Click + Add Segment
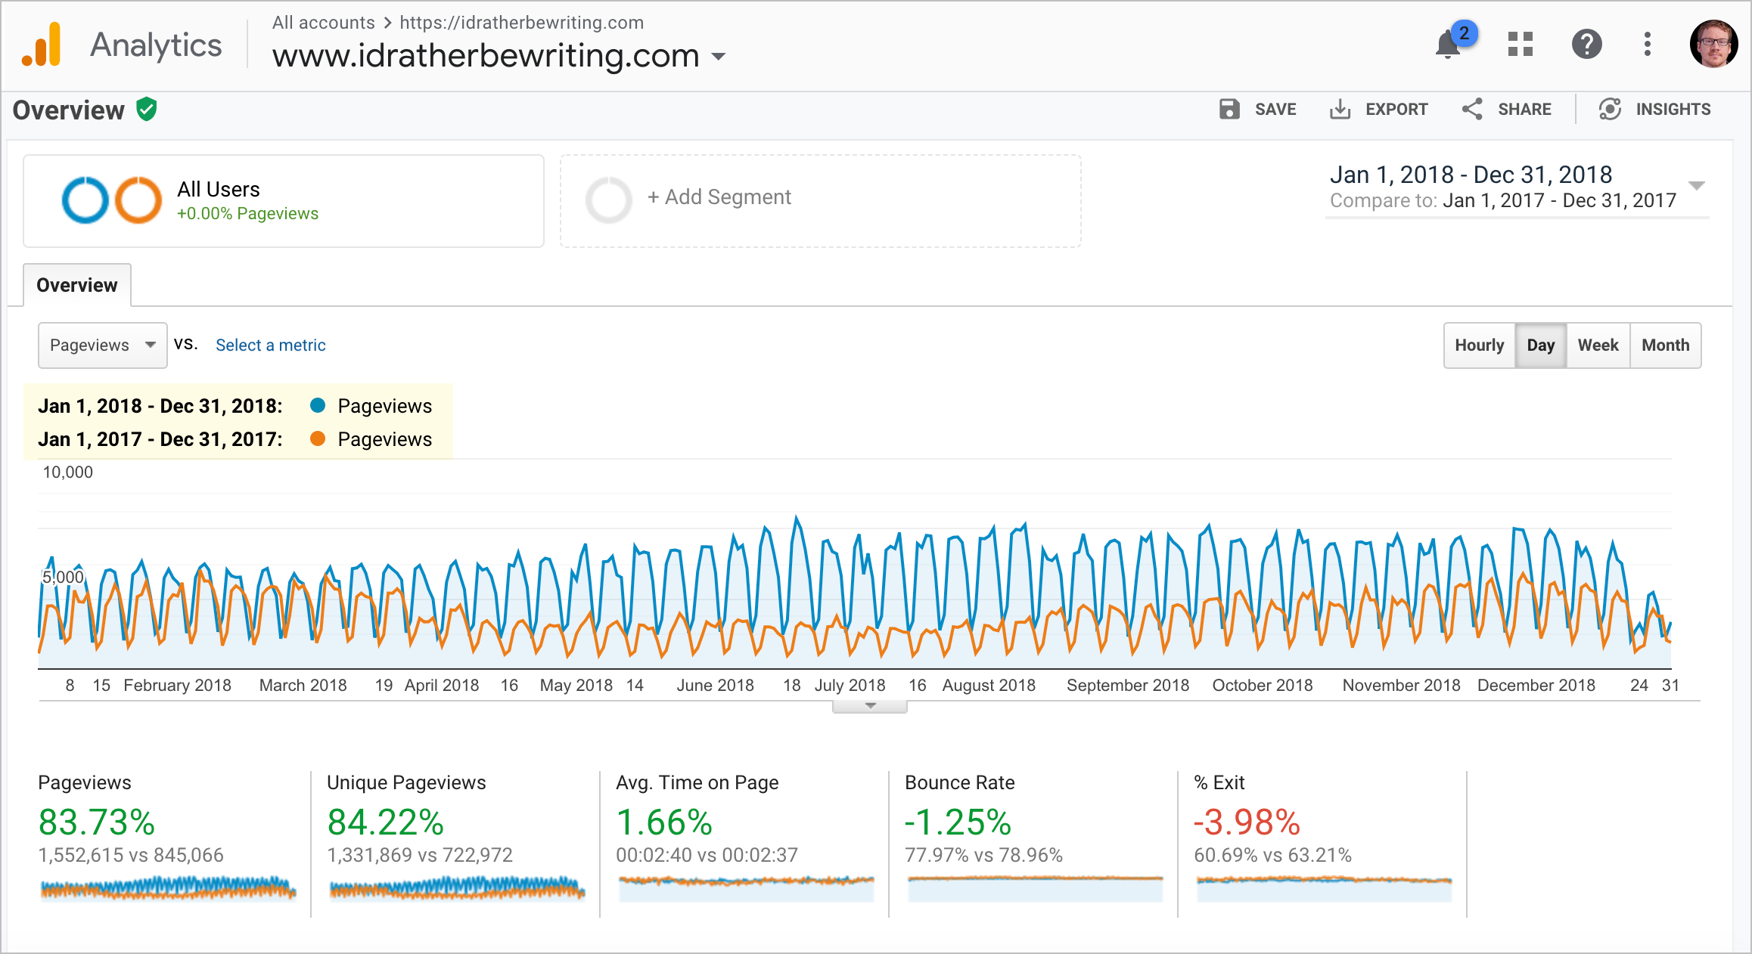Image resolution: width=1752 pixels, height=954 pixels. point(719,197)
